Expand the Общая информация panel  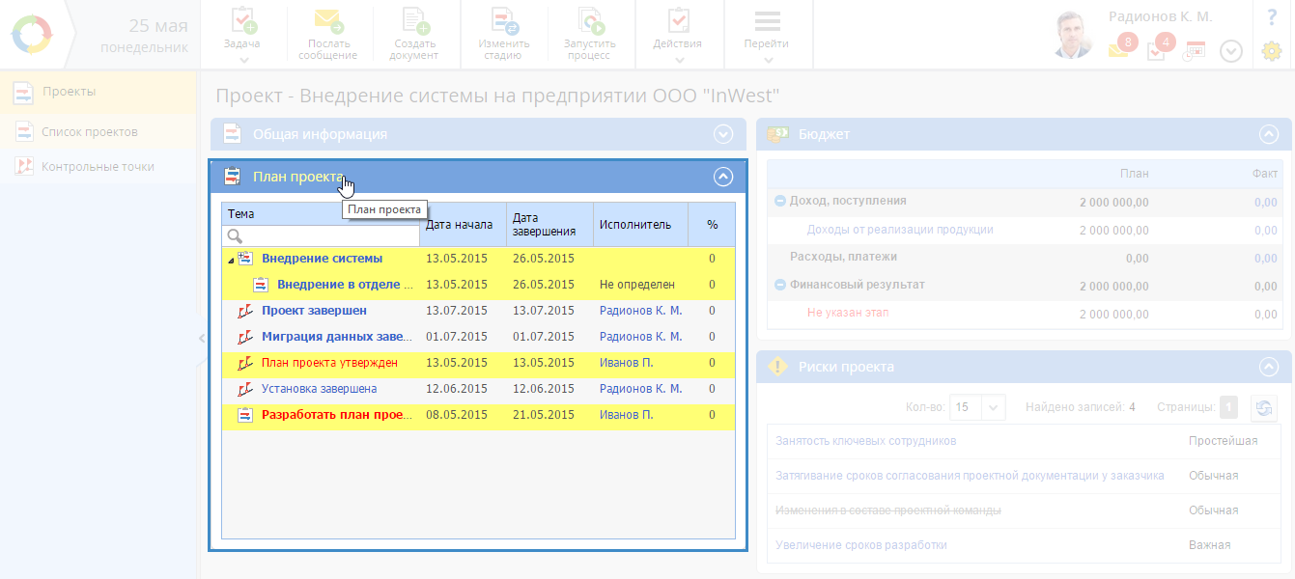point(723,134)
